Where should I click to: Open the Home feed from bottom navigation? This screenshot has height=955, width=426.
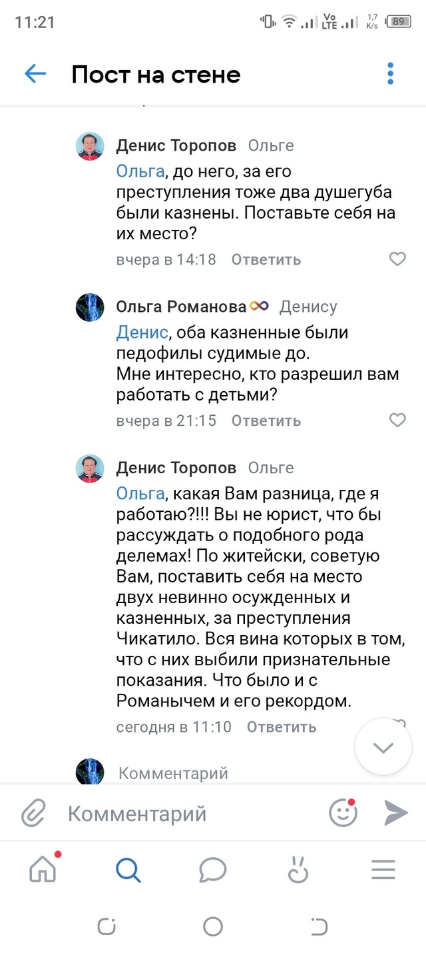pyautogui.click(x=42, y=869)
